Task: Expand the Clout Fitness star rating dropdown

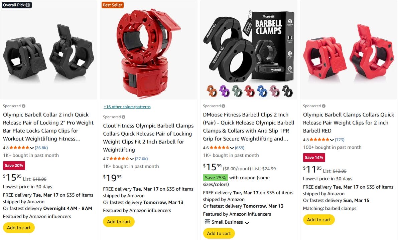Action: point(132,159)
